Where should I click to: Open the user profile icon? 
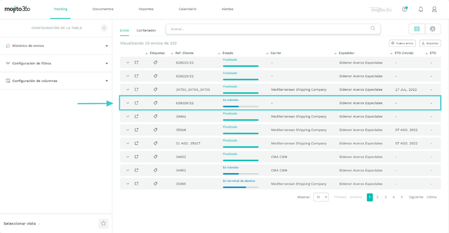[435, 9]
